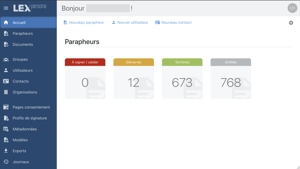Viewport: 300px width, 169px height.
Task: Toggle the sidebar with the hamburger menu
Action: (6, 8)
